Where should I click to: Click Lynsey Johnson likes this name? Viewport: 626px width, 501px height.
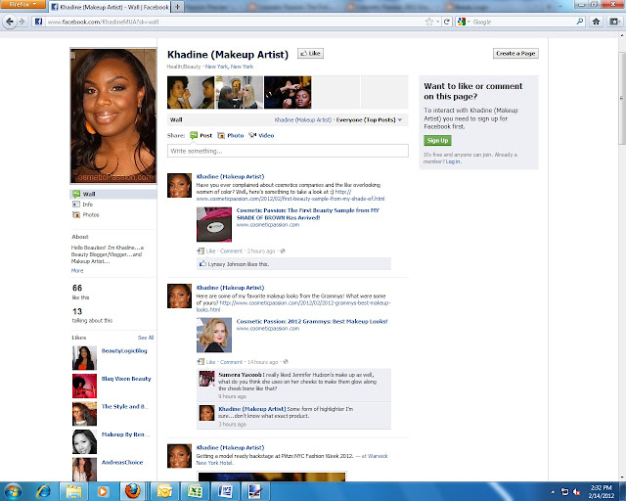point(226,264)
